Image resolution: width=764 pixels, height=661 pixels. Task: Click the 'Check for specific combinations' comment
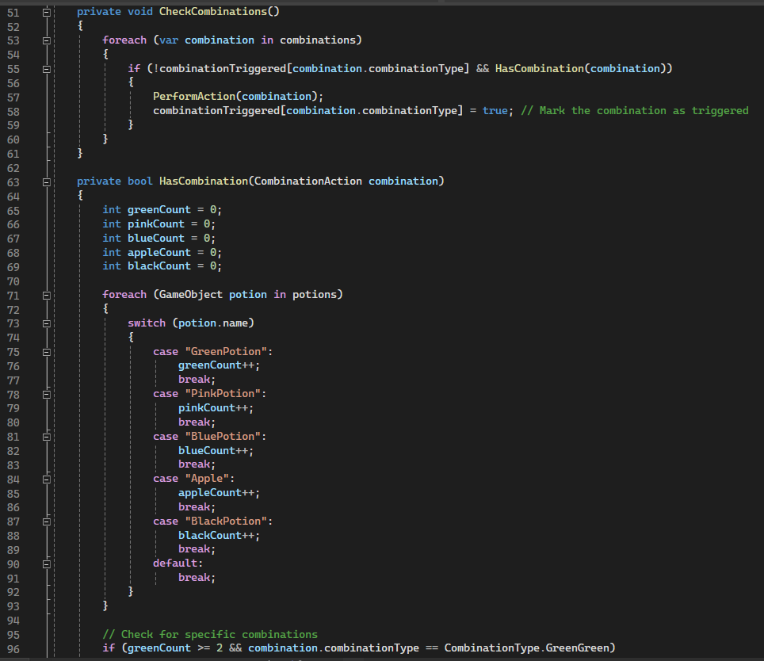coord(210,635)
